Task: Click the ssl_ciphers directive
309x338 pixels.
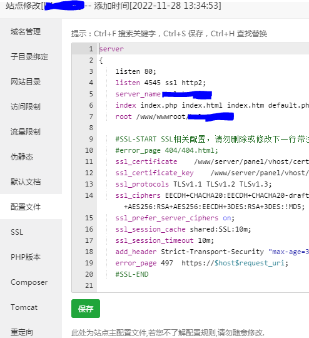Action: 138,195
